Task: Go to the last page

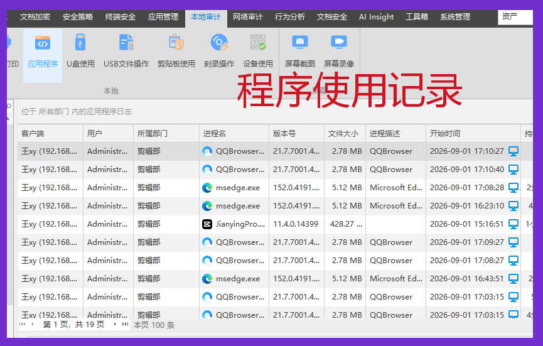Action: [125, 324]
